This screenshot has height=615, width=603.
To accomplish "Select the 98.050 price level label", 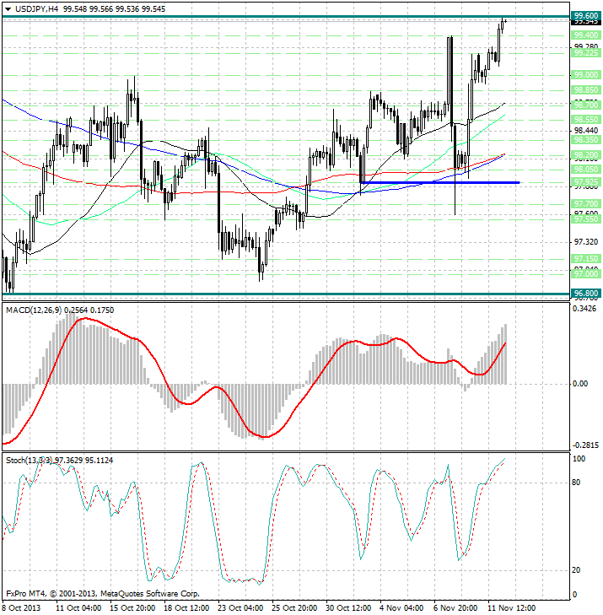I will tap(586, 169).
